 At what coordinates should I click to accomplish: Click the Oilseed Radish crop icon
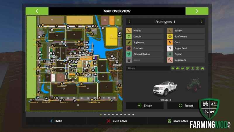click(x=129, y=54)
